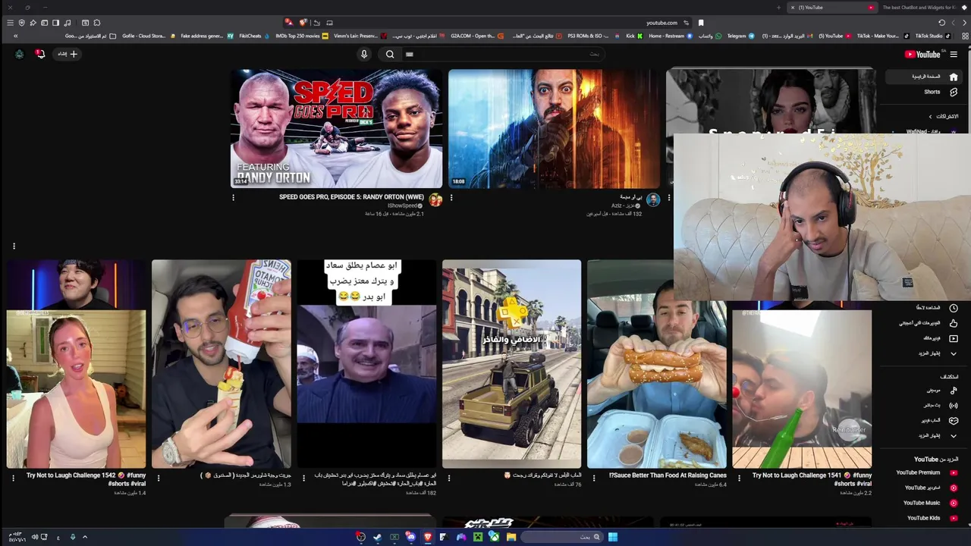Play Try Not to Laugh 1542 short
This screenshot has width=971, height=546.
pos(76,364)
